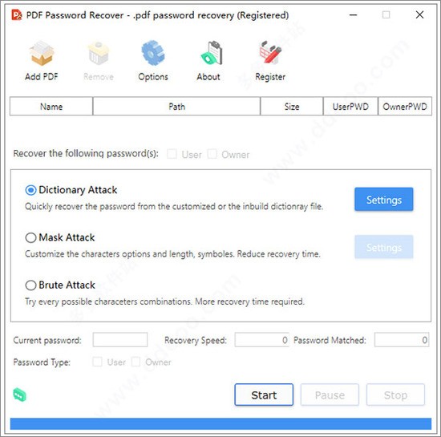Image resolution: width=441 pixels, height=437 pixels.
Task: Click the blue progress bar at bottom
Action: coord(220,424)
